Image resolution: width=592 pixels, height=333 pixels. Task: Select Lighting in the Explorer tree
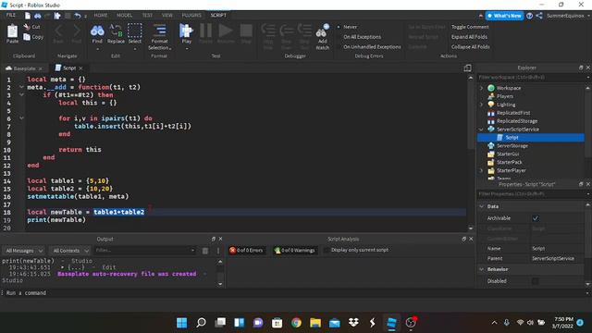[506, 105]
